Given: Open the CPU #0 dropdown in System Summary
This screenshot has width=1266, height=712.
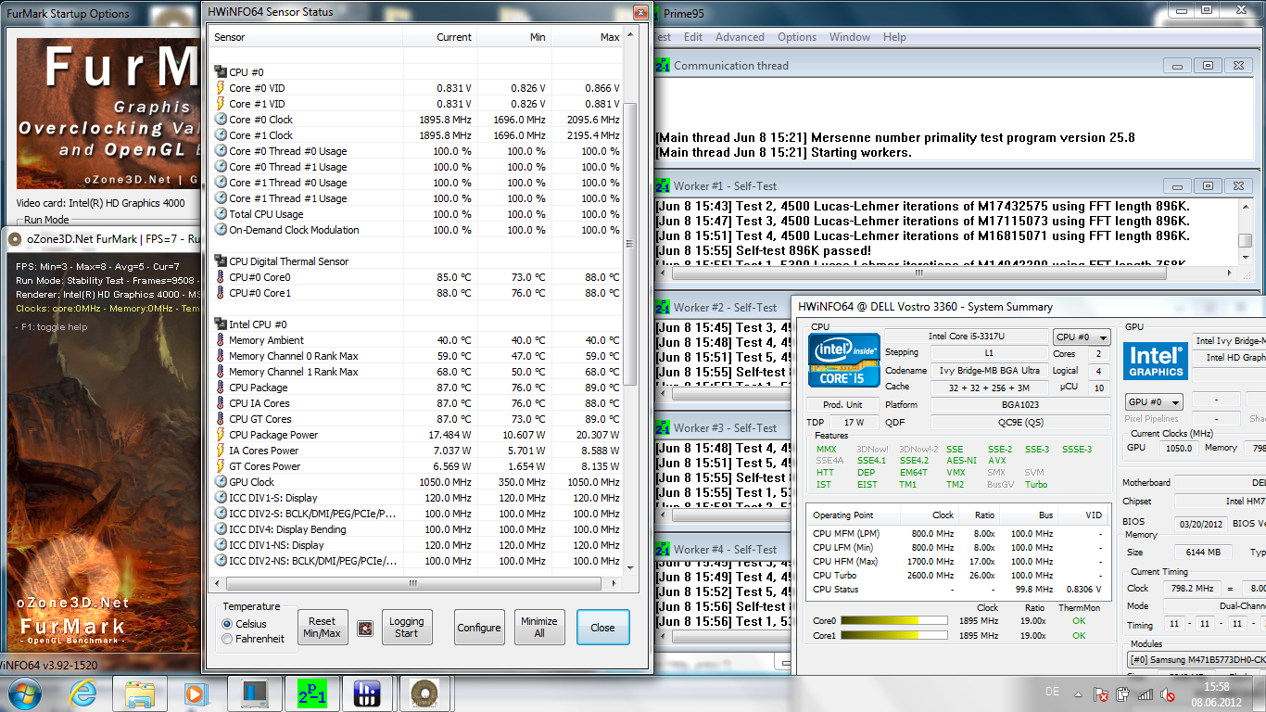Looking at the screenshot, I should 1081,337.
